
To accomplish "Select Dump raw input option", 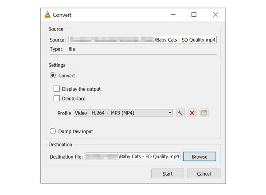I will pos(53,131).
